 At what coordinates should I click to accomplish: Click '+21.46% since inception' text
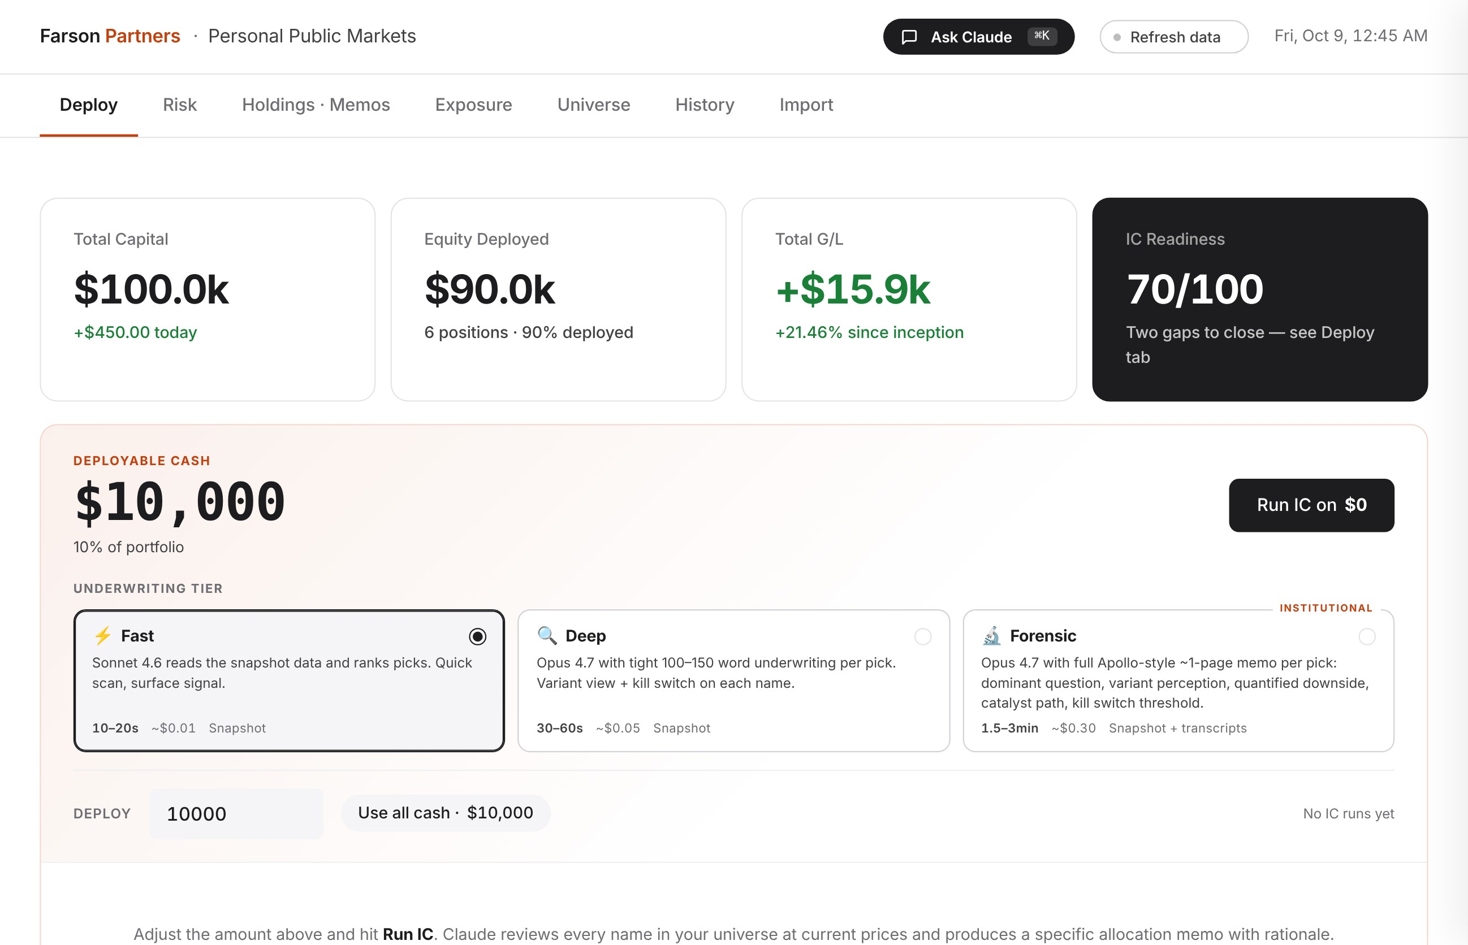(x=869, y=332)
